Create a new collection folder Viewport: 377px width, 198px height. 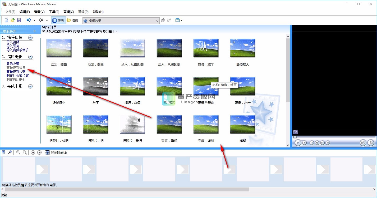tap(169, 20)
